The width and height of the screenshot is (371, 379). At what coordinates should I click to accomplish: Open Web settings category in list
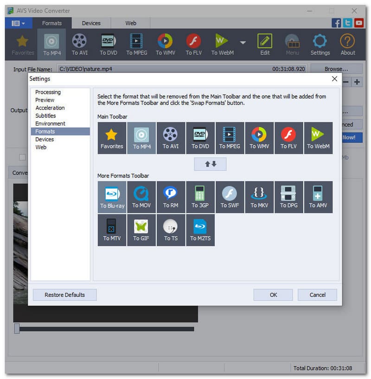[x=60, y=147]
